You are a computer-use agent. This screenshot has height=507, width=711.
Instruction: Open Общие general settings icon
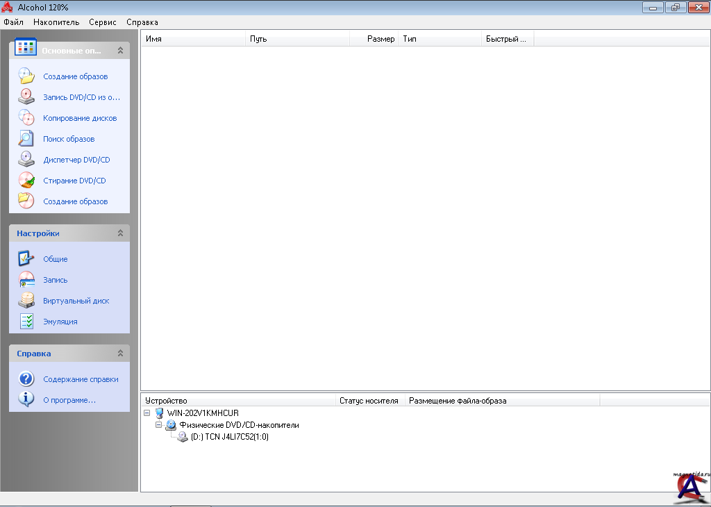[x=26, y=259]
